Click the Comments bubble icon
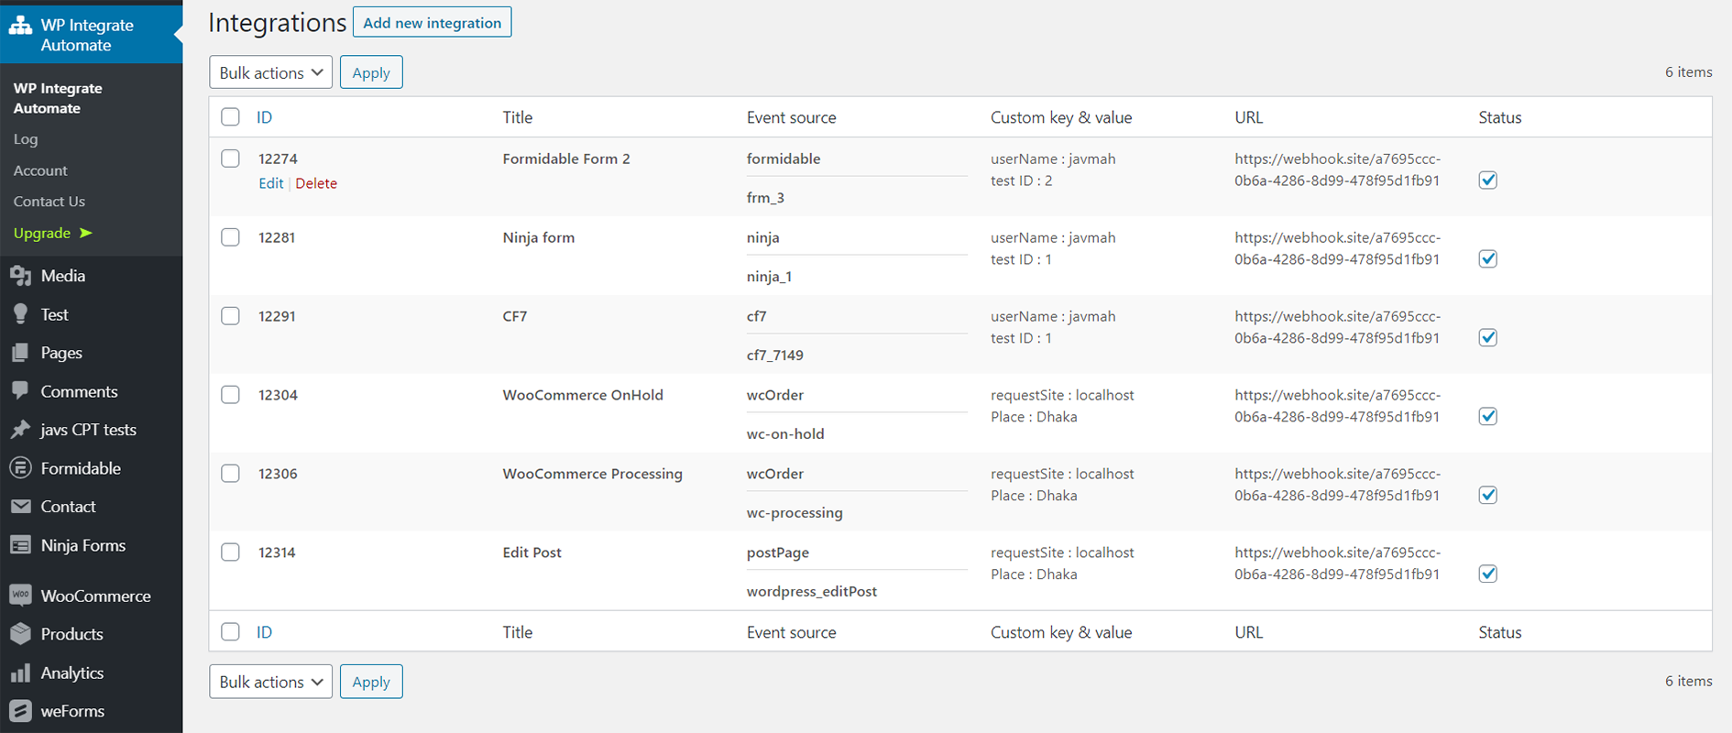Image resolution: width=1732 pixels, height=733 pixels. (20, 391)
